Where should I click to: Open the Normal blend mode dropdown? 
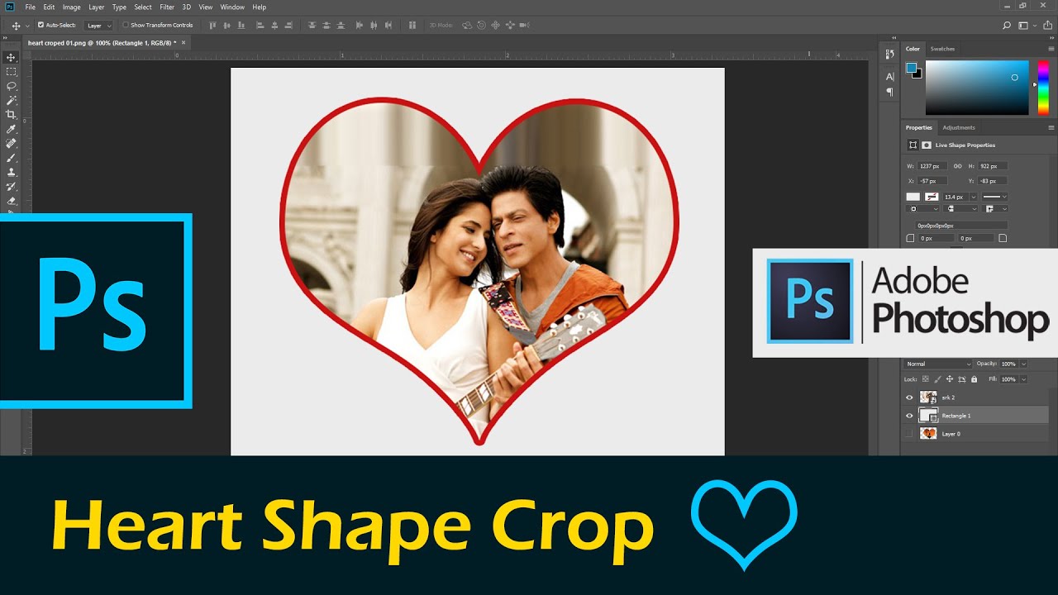point(939,364)
